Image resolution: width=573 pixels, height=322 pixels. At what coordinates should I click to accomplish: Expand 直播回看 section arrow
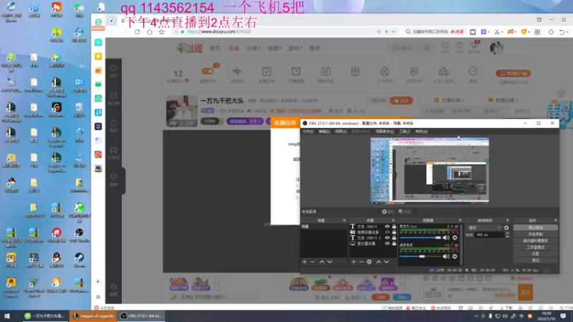tap(517, 100)
